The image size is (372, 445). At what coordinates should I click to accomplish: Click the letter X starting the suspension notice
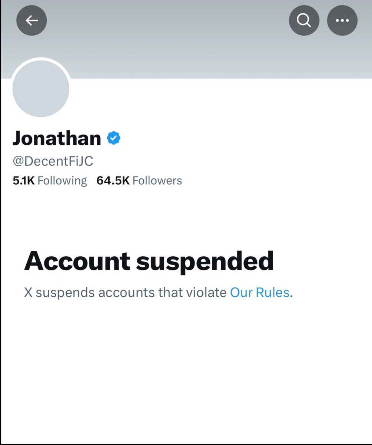coord(28,293)
